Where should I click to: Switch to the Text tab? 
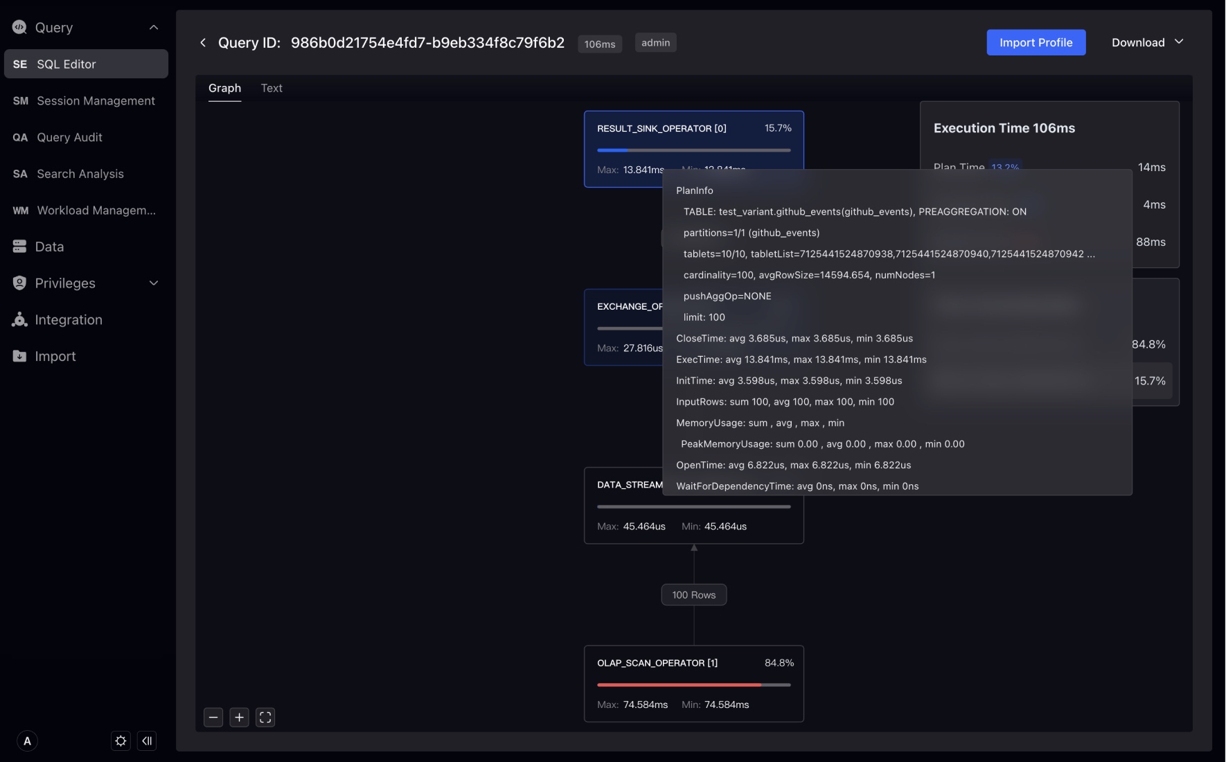click(272, 88)
